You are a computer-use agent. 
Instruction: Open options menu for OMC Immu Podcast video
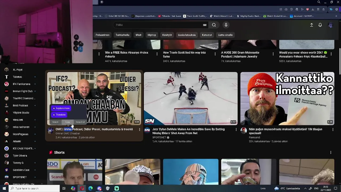140,129
